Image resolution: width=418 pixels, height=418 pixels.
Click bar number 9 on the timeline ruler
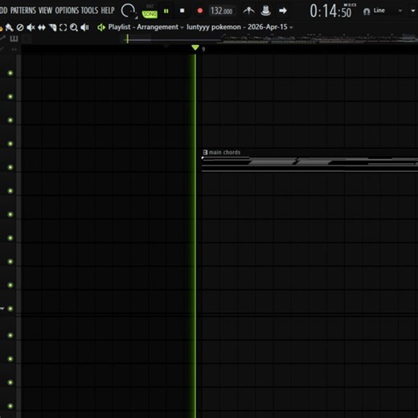(203, 49)
